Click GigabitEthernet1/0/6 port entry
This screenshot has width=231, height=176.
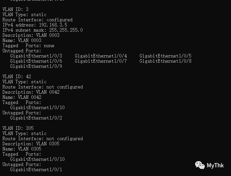(x=36, y=61)
